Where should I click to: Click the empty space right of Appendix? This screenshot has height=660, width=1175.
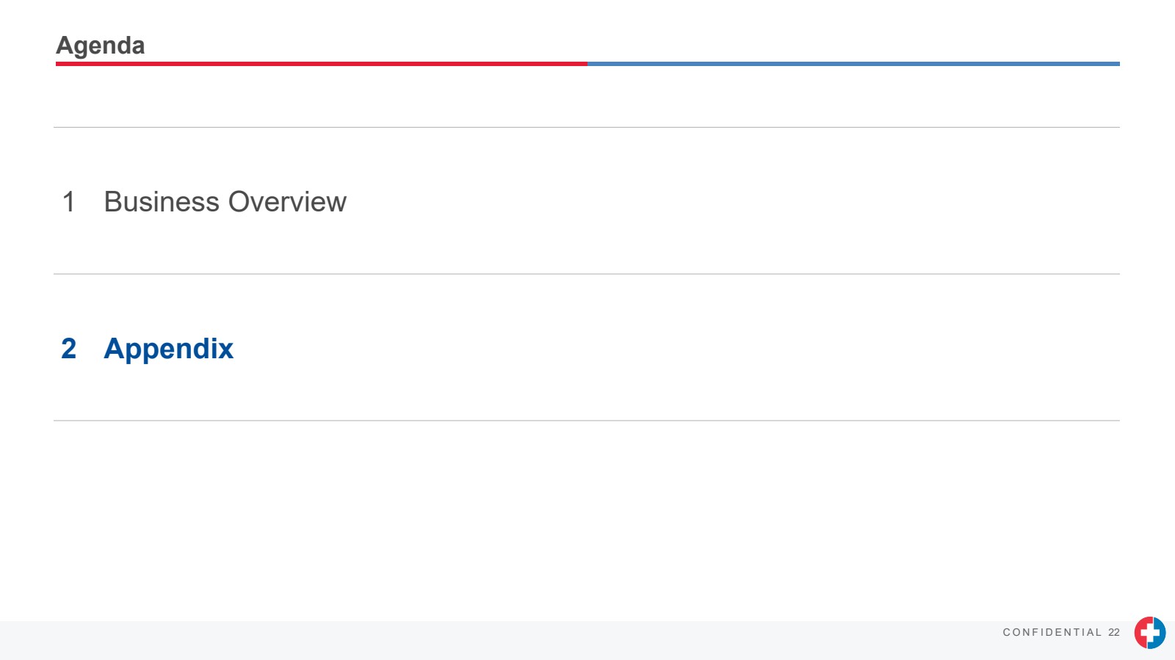tap(661, 349)
